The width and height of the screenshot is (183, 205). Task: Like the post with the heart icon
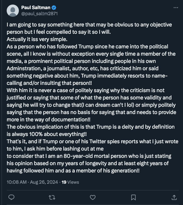(x=93, y=197)
